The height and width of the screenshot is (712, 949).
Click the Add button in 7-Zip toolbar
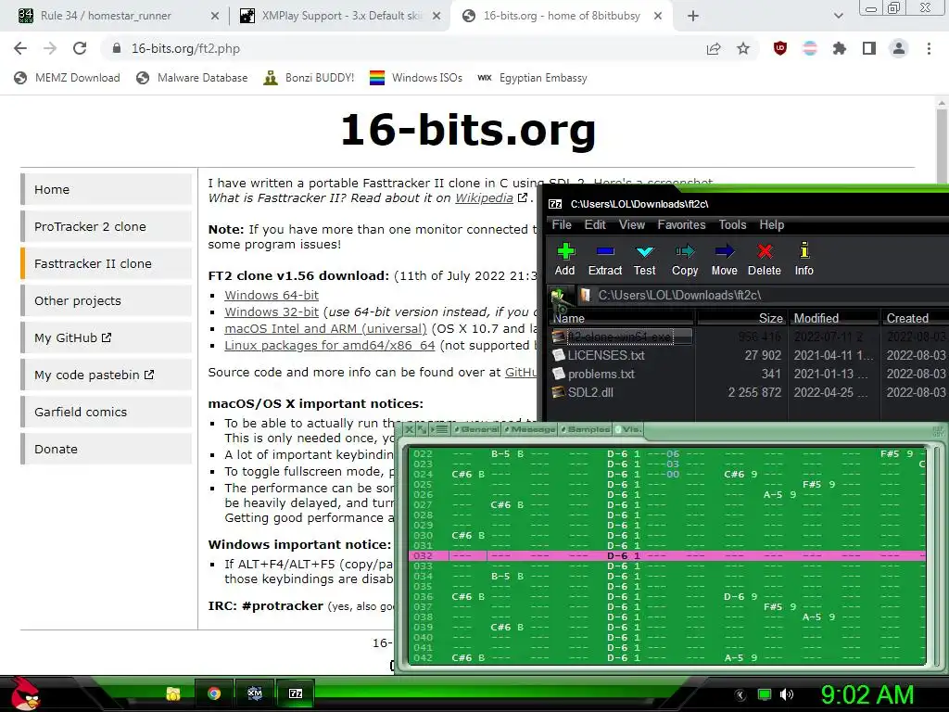(564, 260)
